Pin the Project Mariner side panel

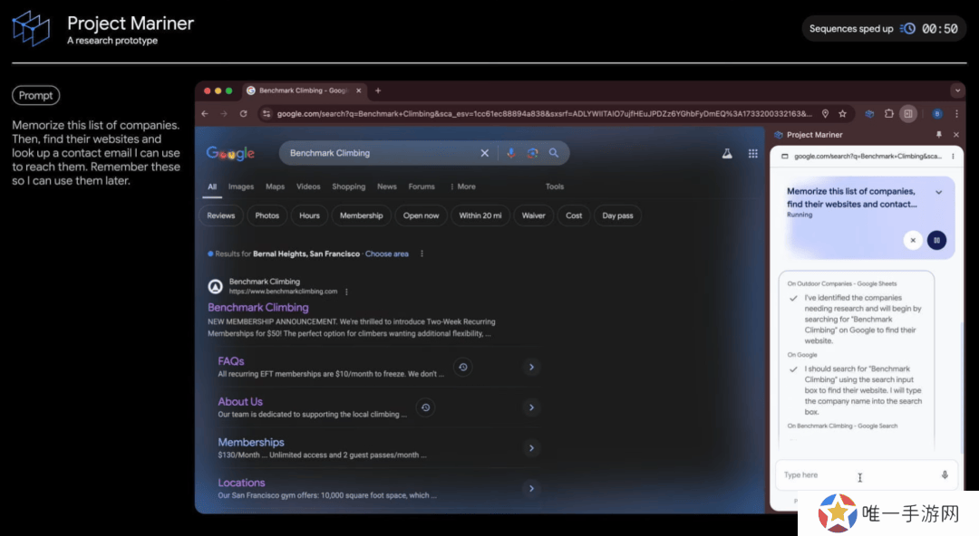pos(938,135)
